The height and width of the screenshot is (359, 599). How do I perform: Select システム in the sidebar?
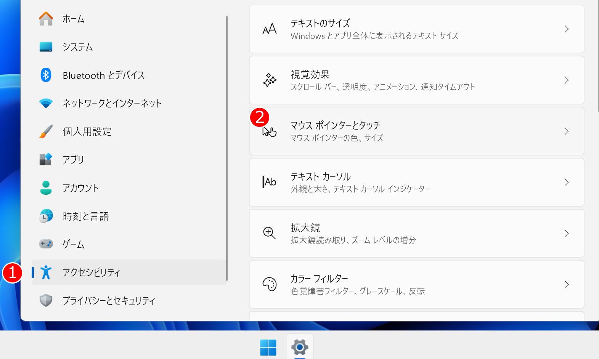[78, 47]
